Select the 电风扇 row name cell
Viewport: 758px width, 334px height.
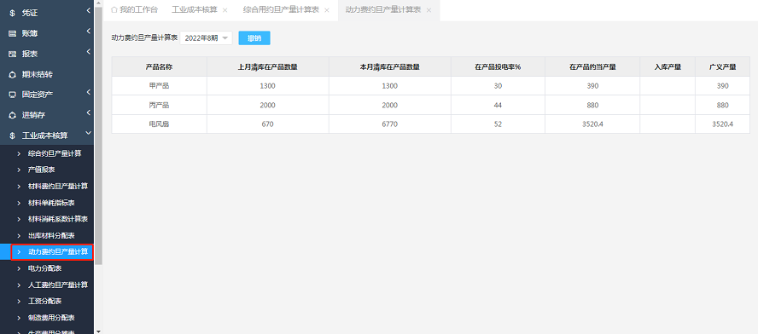pos(159,124)
